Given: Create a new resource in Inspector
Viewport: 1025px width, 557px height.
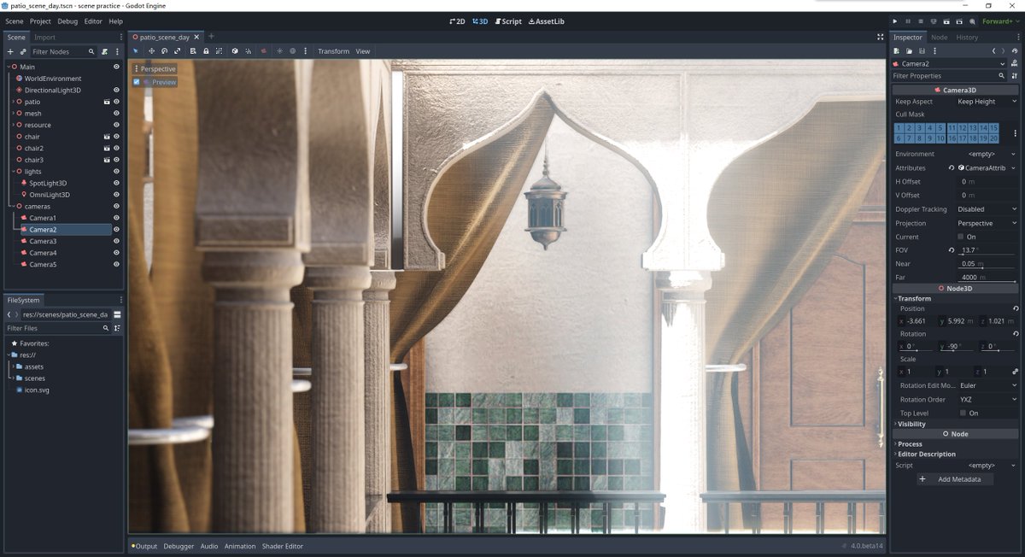Looking at the screenshot, I should 897,51.
